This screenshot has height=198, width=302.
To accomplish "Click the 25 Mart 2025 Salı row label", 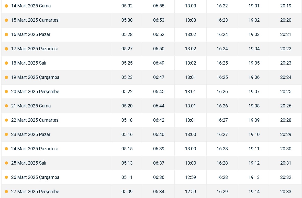I will click(x=28, y=163).
